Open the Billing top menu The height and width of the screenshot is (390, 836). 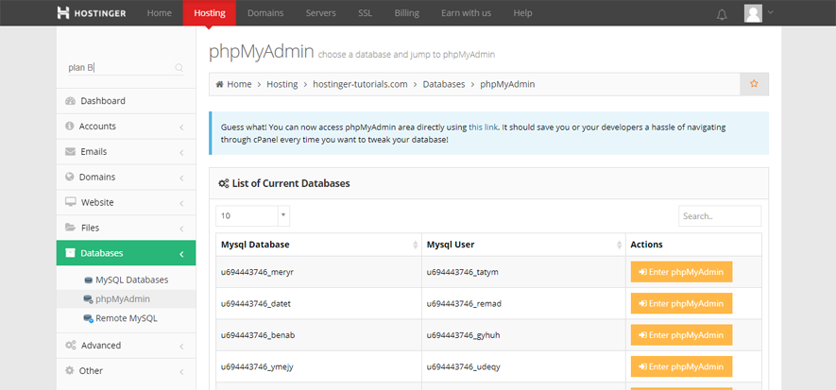coord(407,13)
